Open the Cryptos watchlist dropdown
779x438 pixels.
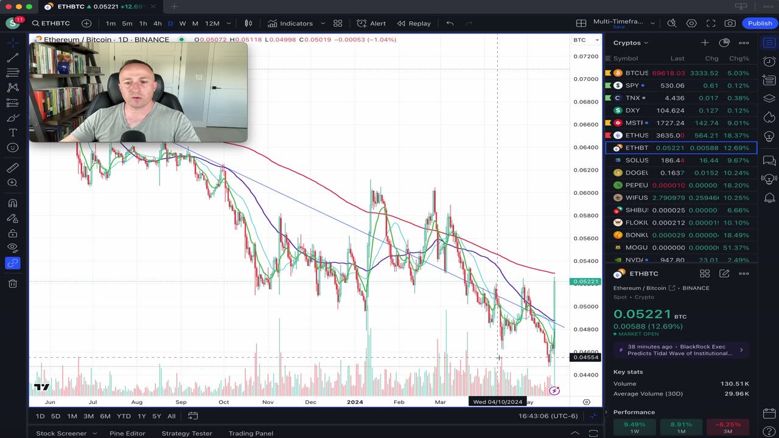(631, 43)
